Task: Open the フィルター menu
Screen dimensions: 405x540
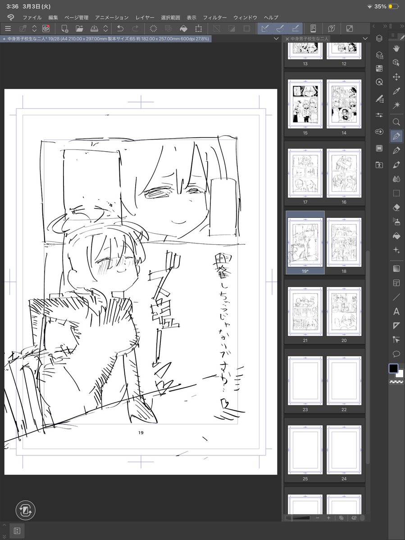Action: 215,17
